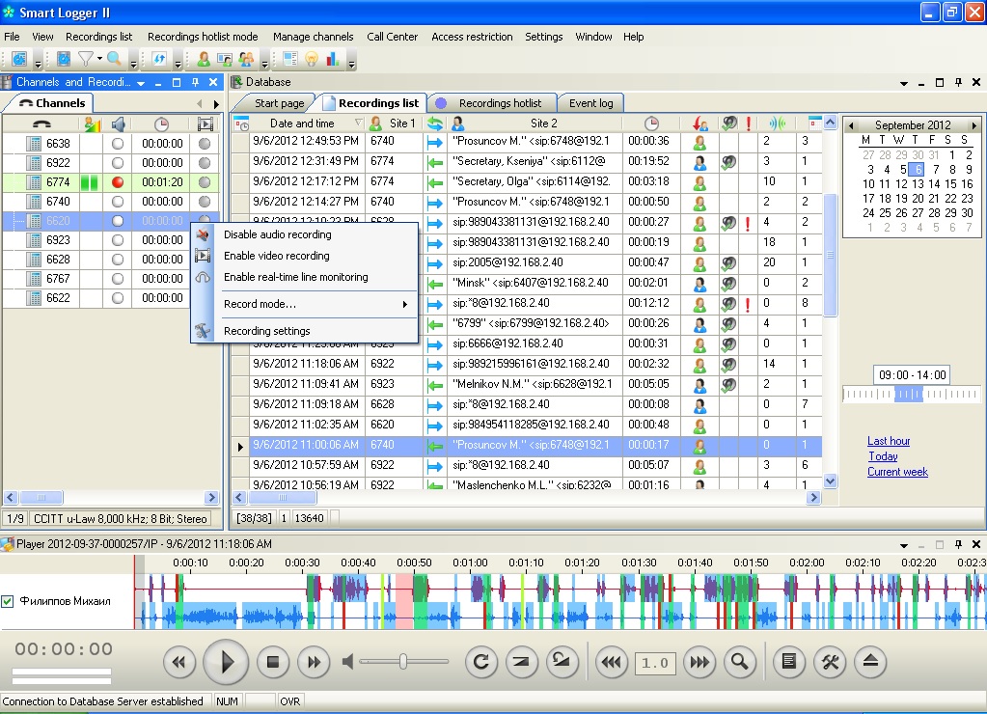Open the filter icon dropdown arrow
987x714 pixels.
tap(99, 61)
